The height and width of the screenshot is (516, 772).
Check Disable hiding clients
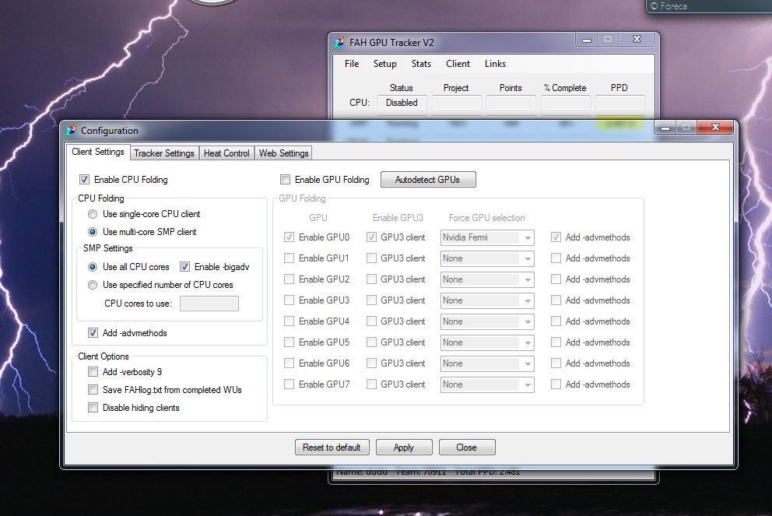(x=93, y=408)
